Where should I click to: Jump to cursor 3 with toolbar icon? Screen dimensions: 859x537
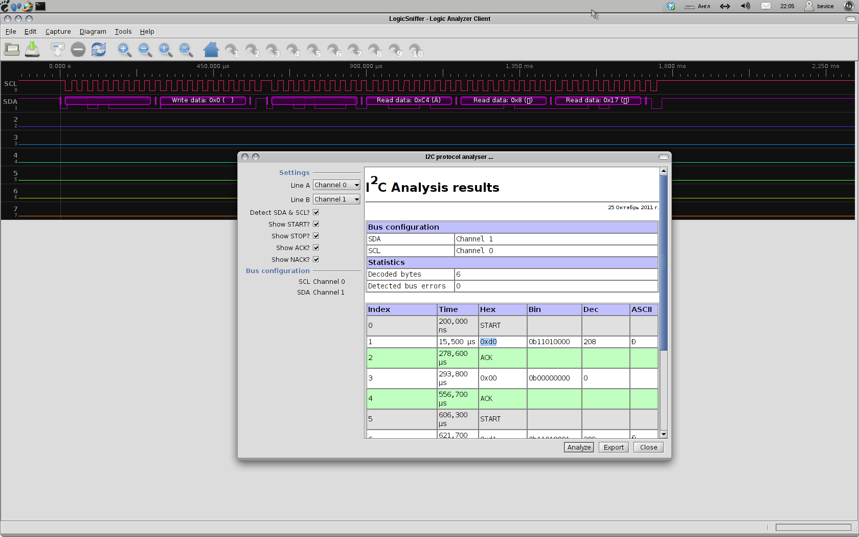tap(273, 50)
